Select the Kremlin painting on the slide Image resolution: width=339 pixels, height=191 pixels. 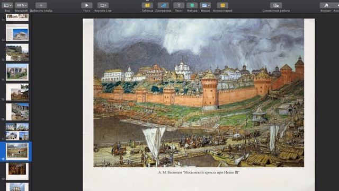pyautogui.click(x=199, y=93)
